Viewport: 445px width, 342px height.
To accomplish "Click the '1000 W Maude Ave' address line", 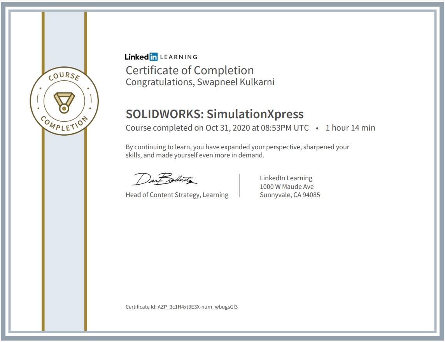I will coord(287,187).
